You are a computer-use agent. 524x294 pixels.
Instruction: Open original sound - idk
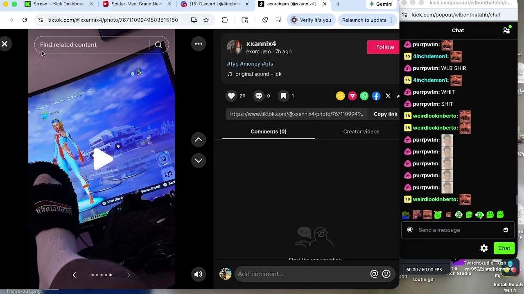coord(258,74)
